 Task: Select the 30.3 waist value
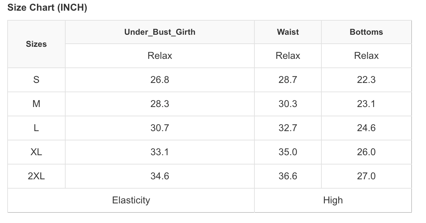(x=288, y=104)
